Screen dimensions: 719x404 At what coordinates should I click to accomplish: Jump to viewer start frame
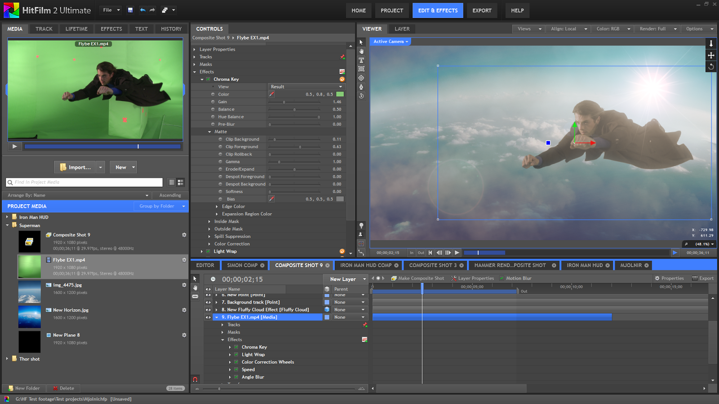(x=430, y=253)
